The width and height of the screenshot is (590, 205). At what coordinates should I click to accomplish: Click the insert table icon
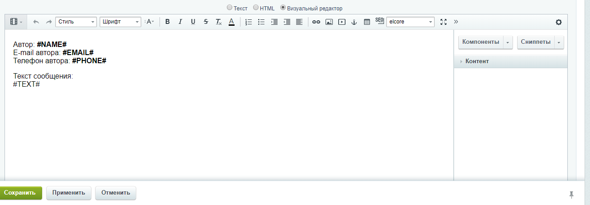coord(367,22)
